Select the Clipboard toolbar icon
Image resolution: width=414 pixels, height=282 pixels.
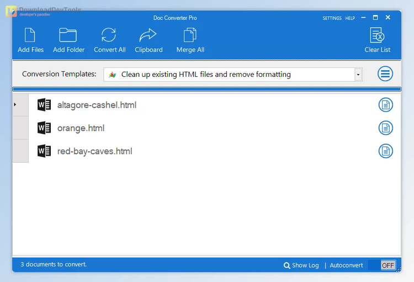click(x=148, y=35)
